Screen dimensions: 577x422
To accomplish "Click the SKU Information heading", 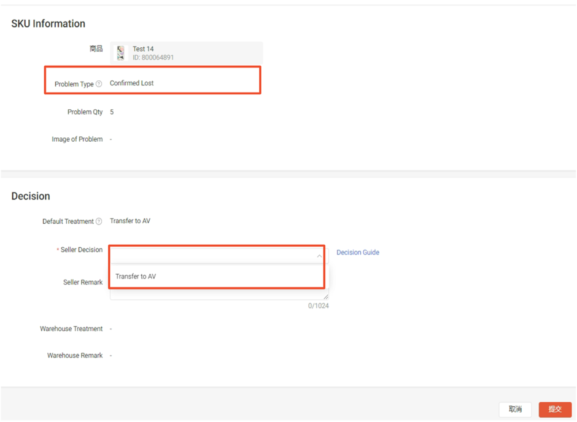I will (48, 23).
